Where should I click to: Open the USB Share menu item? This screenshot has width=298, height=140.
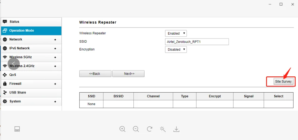point(31,93)
